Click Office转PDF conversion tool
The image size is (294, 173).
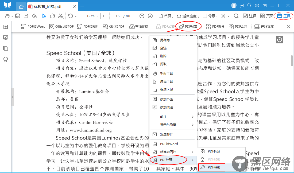[61, 27]
